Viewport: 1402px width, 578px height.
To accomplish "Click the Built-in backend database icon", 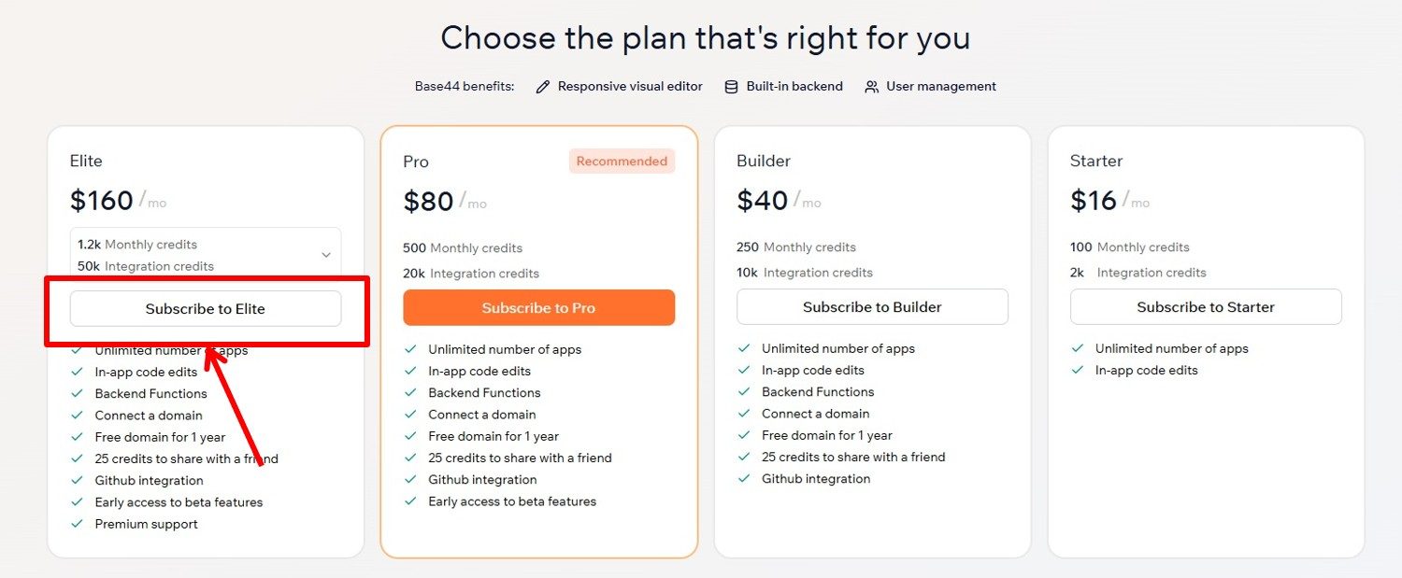I will pyautogui.click(x=732, y=87).
